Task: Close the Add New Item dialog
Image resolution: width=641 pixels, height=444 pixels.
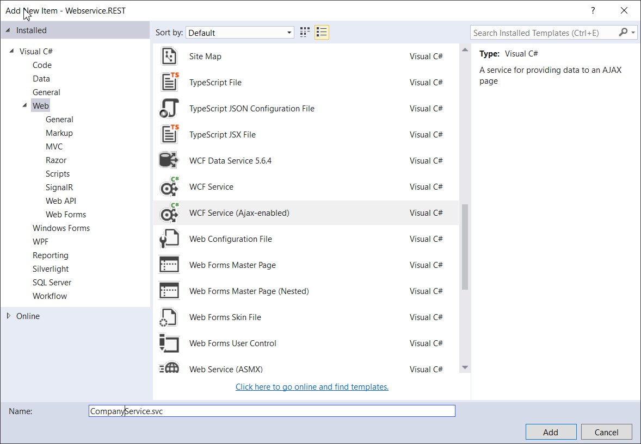Action: tap(624, 11)
